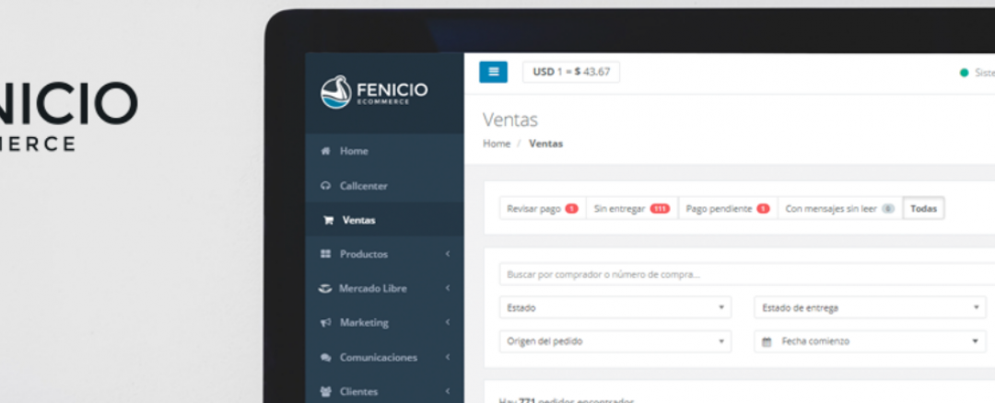Click the Fenicio Ecommerce logo in sidebar
This screenshot has width=995, height=403.
click(374, 92)
